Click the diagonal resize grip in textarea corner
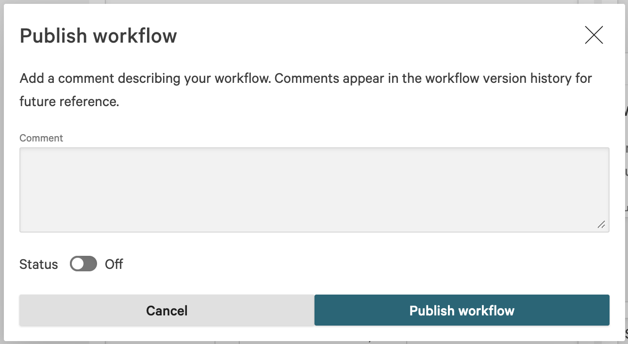Viewport: 628px width, 344px height. (601, 224)
